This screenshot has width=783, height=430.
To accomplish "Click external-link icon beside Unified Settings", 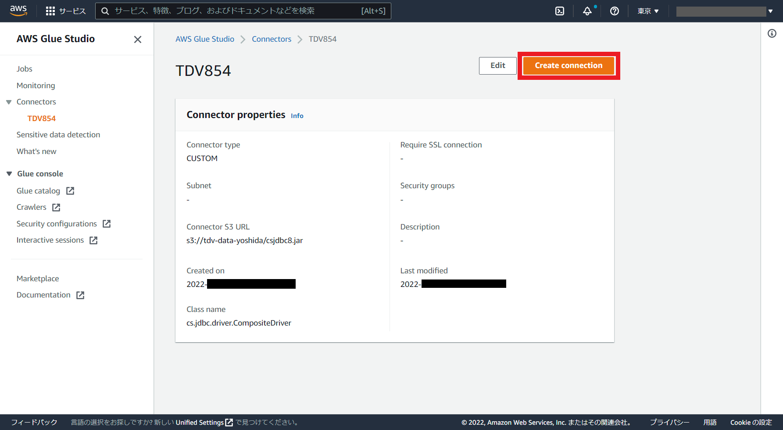I will coord(229,423).
